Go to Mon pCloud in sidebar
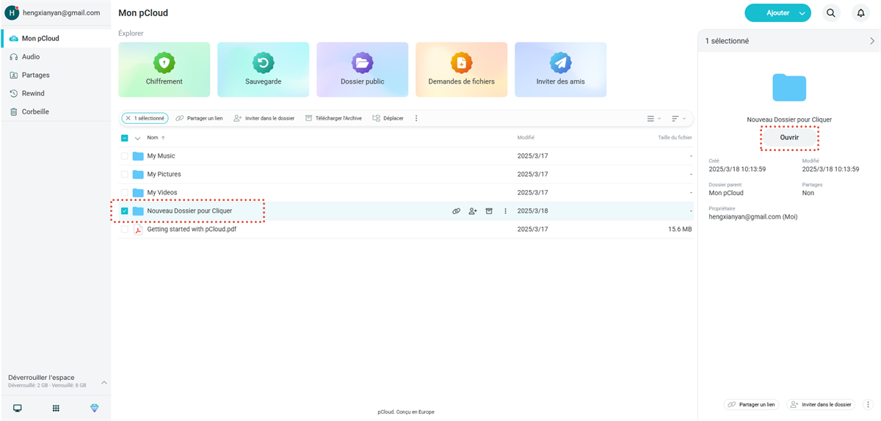 pyautogui.click(x=56, y=38)
